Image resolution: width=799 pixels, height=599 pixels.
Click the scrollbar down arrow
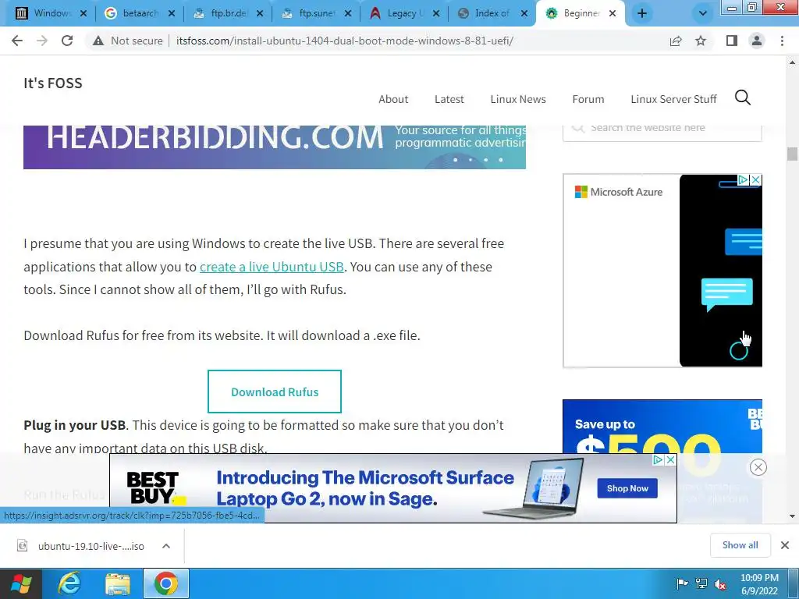click(792, 516)
